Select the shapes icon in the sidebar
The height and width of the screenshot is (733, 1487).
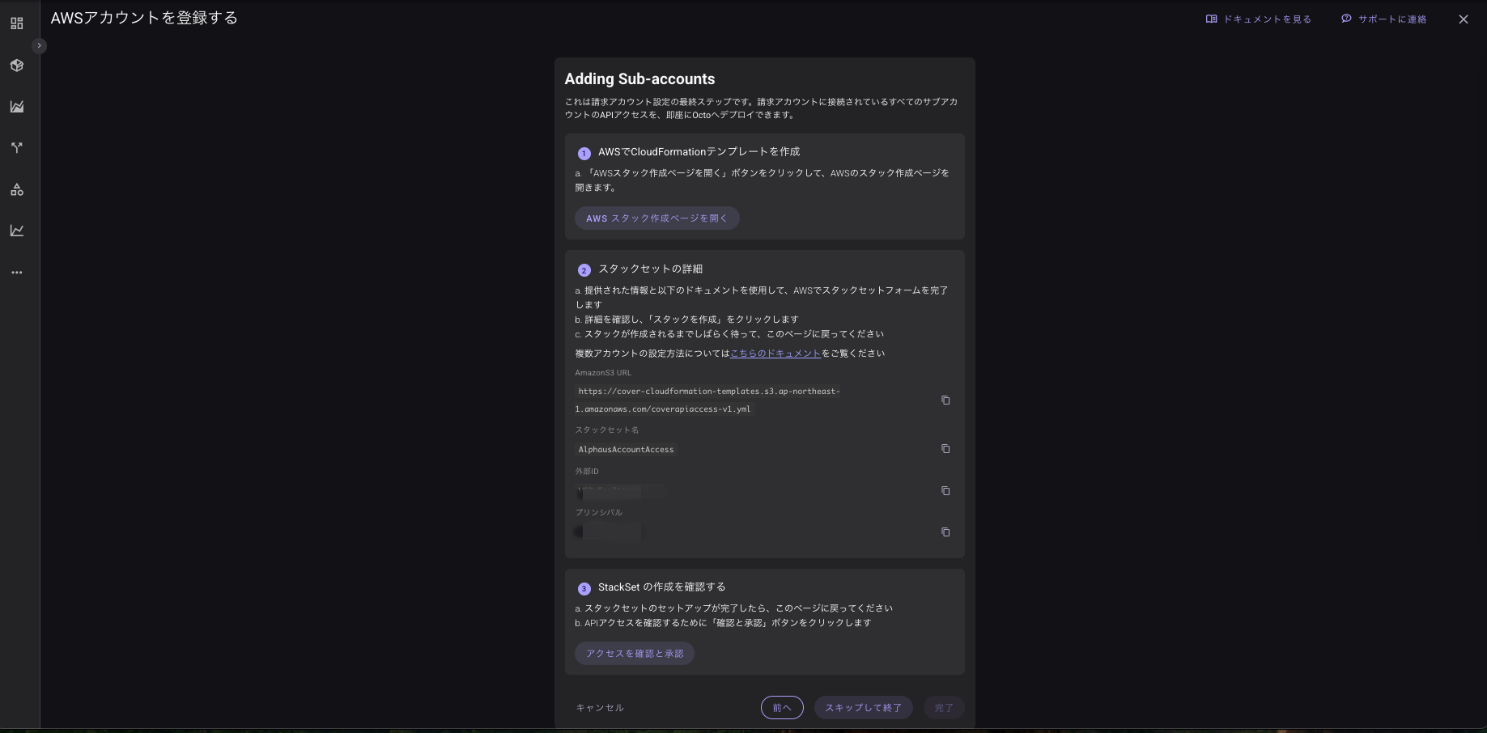16,189
